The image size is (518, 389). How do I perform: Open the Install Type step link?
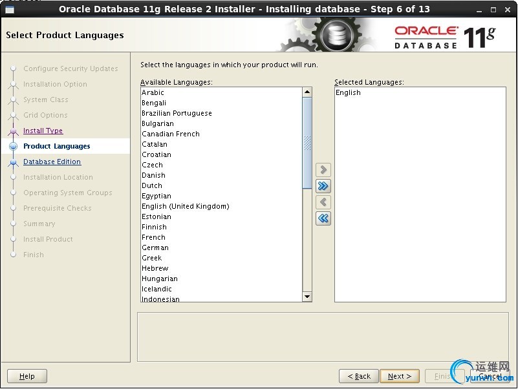(x=43, y=131)
